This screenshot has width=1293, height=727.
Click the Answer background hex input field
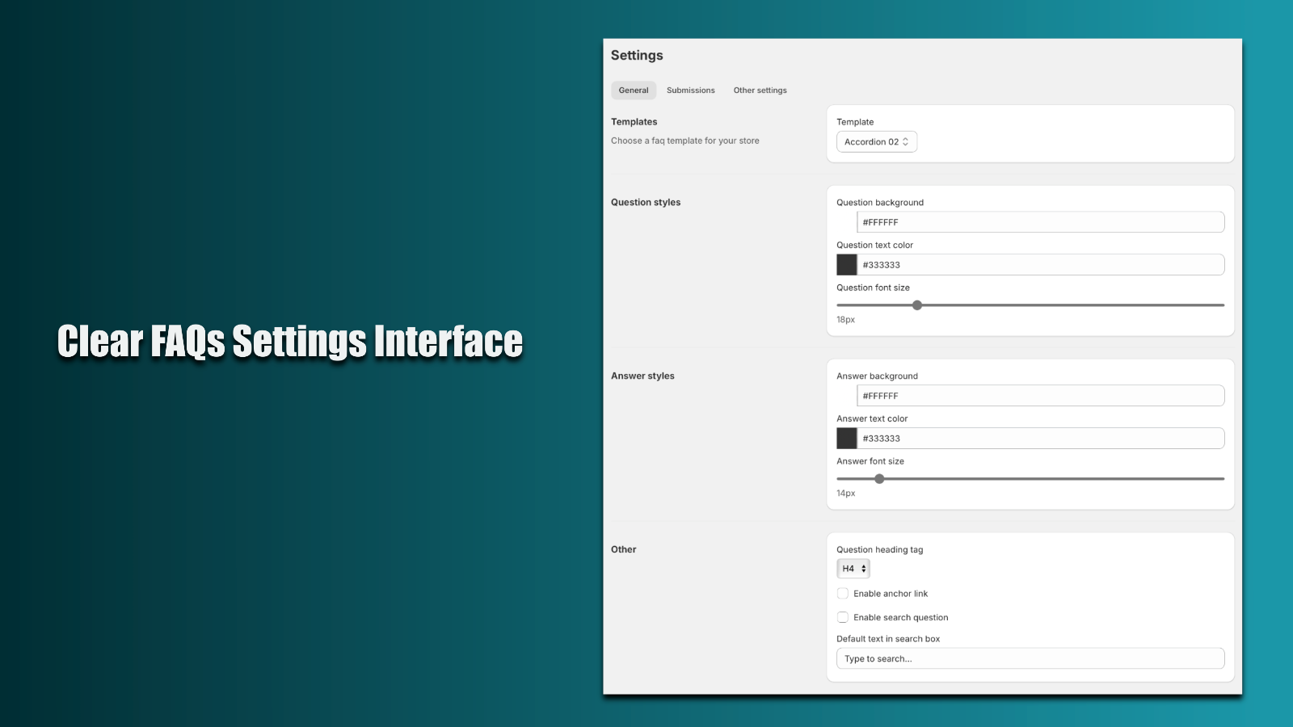1040,396
